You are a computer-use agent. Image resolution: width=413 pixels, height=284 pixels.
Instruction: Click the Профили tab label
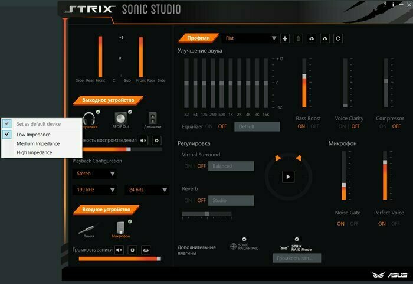click(198, 38)
